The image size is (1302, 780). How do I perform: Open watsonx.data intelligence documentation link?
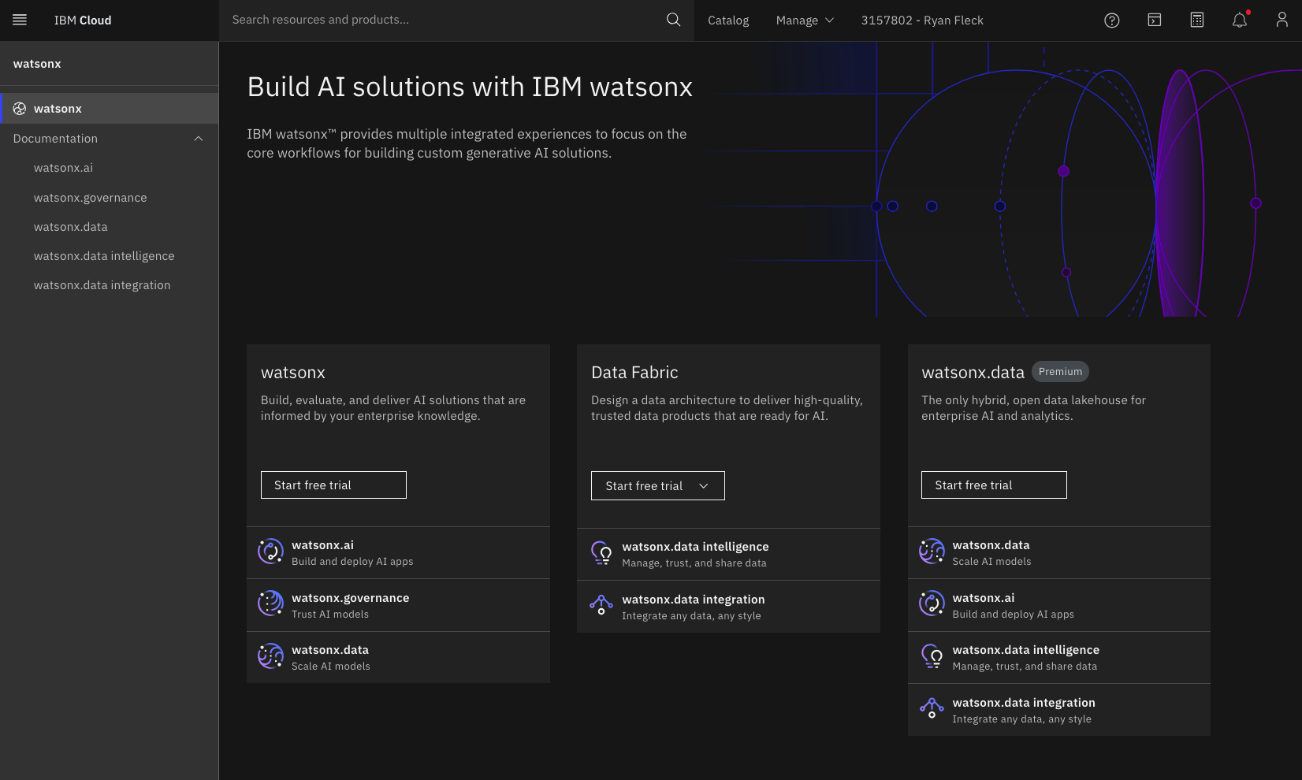[x=104, y=256]
